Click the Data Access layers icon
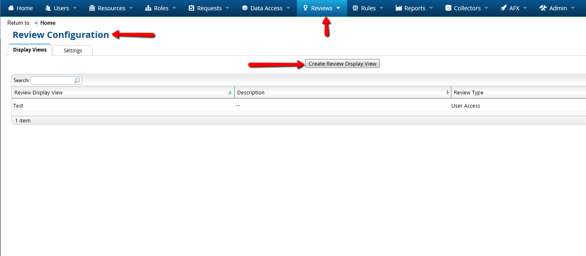 pos(245,8)
